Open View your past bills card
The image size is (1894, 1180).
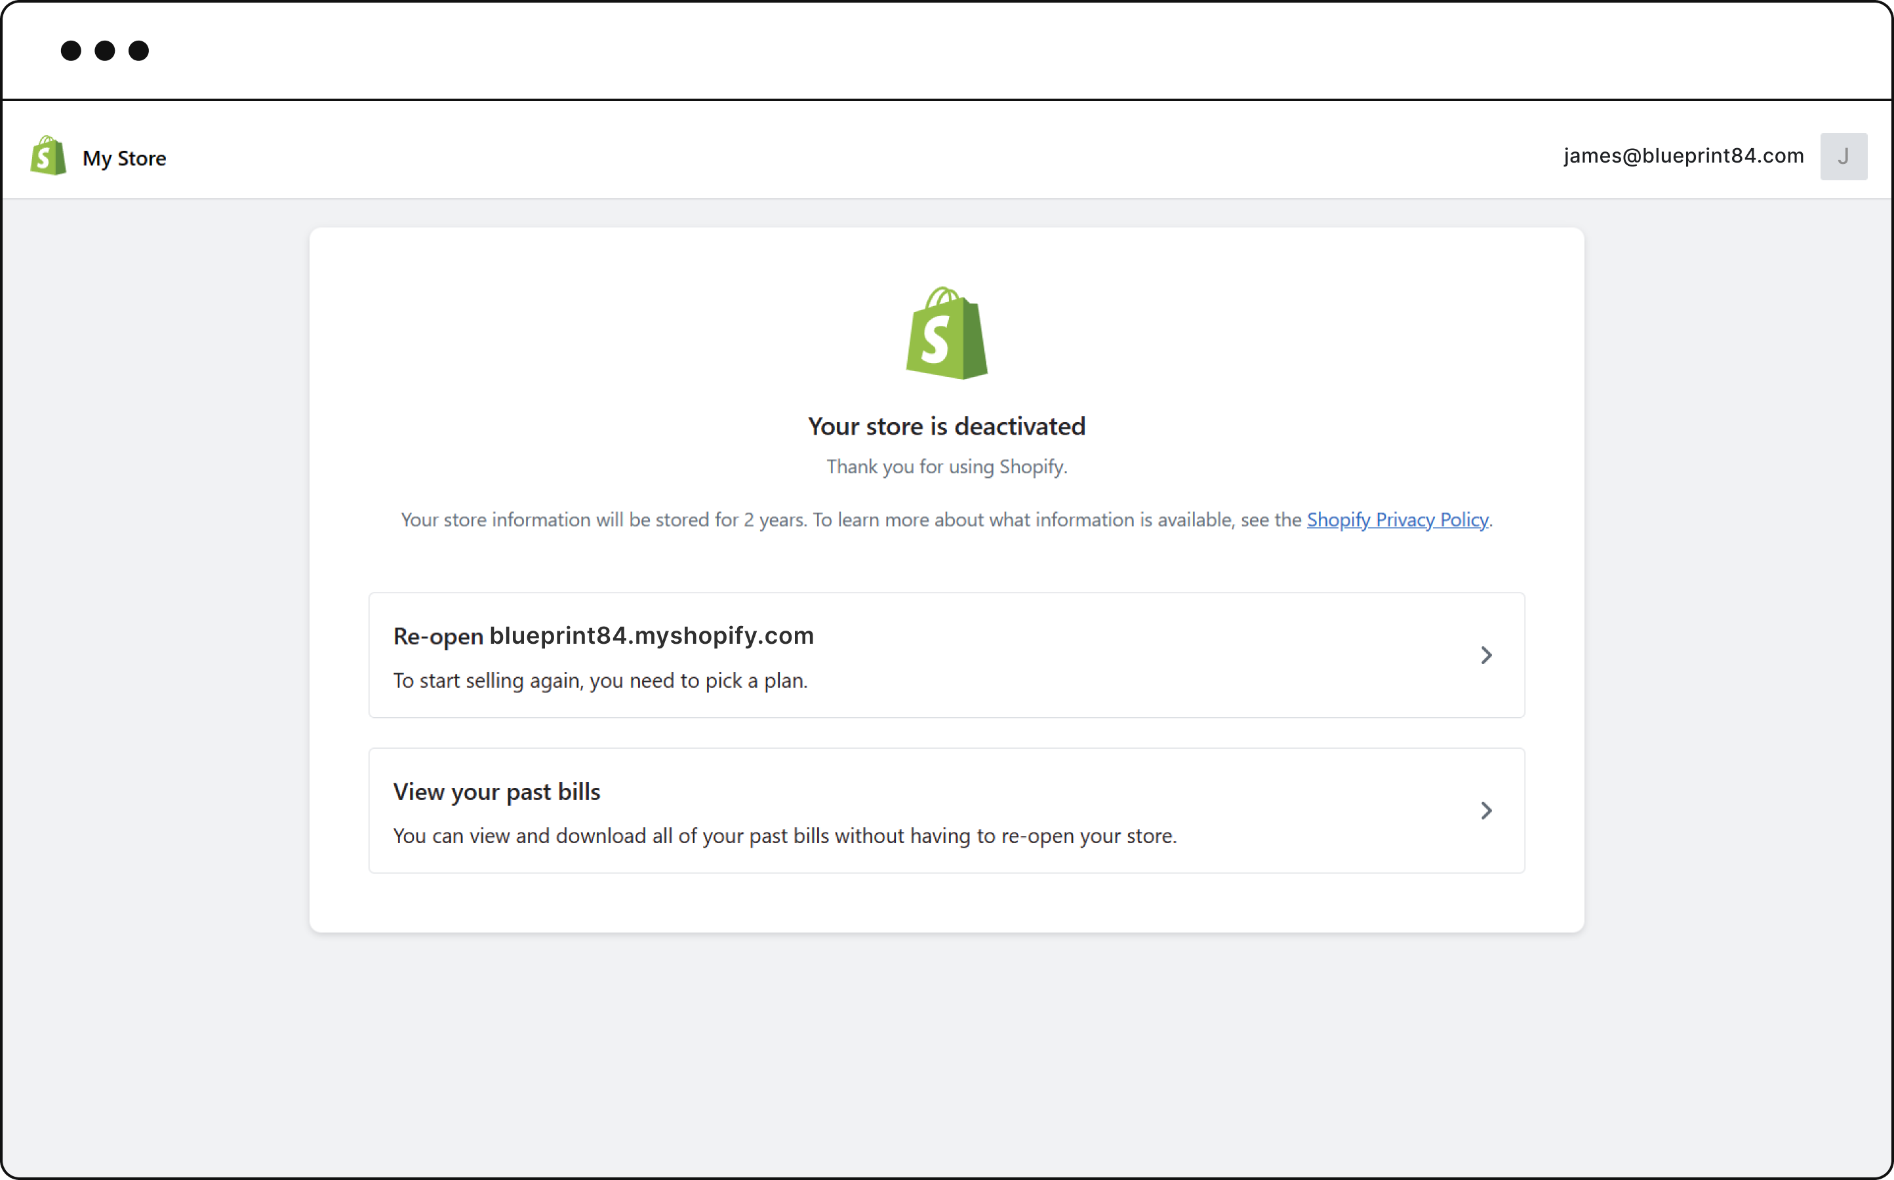pos(946,811)
